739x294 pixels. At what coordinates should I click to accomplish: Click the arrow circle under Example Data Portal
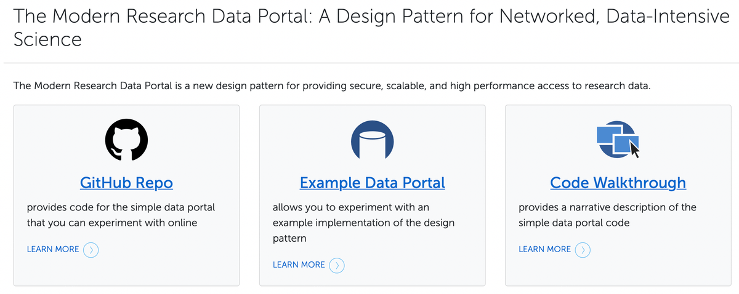337,265
